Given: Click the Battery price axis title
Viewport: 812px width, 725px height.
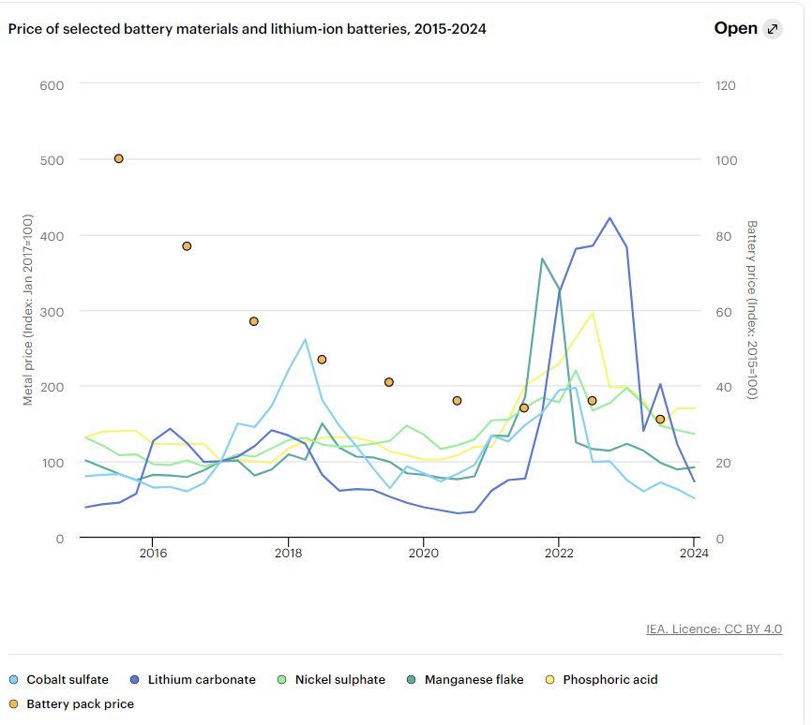Looking at the screenshot, I should [x=752, y=310].
